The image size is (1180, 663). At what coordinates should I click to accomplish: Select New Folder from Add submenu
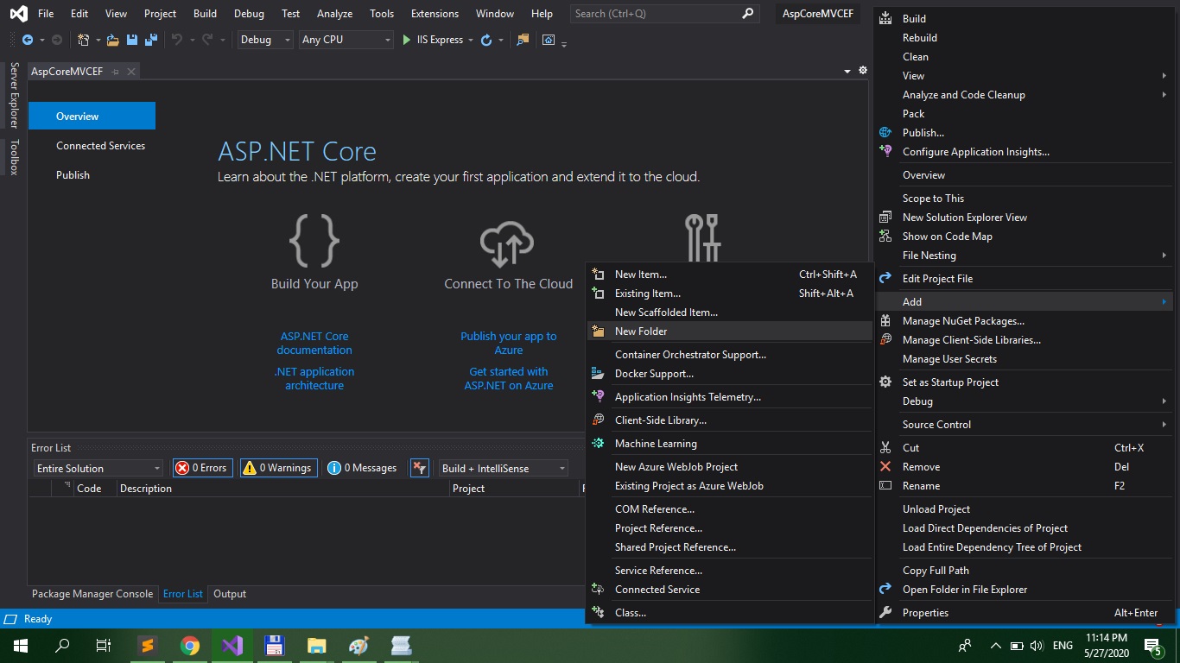point(641,331)
